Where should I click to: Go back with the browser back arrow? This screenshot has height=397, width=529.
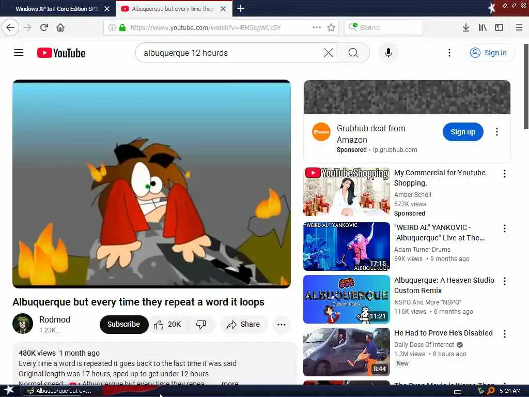(x=10, y=27)
